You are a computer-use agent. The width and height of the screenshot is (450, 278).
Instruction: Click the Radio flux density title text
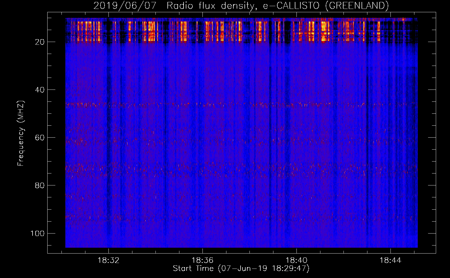[x=210, y=6]
